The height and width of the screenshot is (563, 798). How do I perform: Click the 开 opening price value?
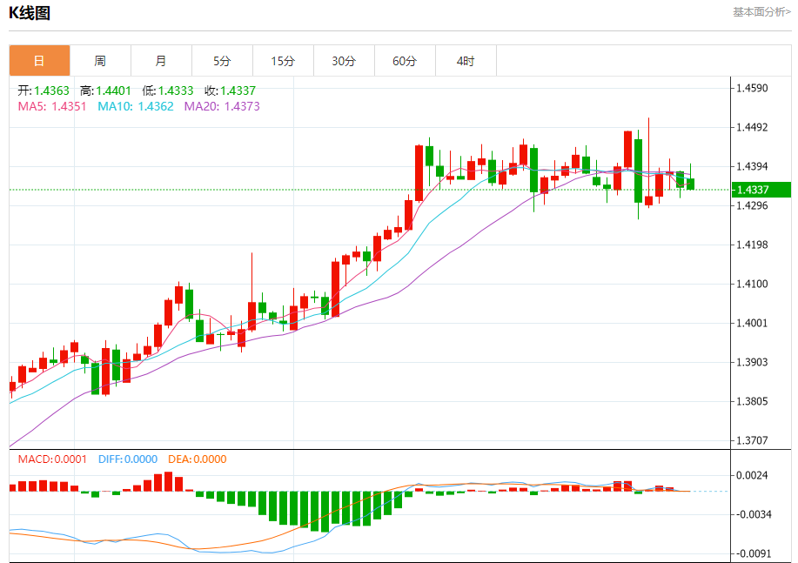51,90
